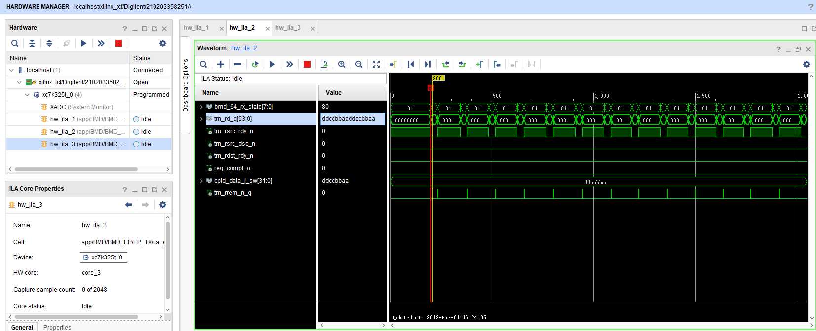Open help for Waveform window
816x331 pixels.
click(778, 49)
